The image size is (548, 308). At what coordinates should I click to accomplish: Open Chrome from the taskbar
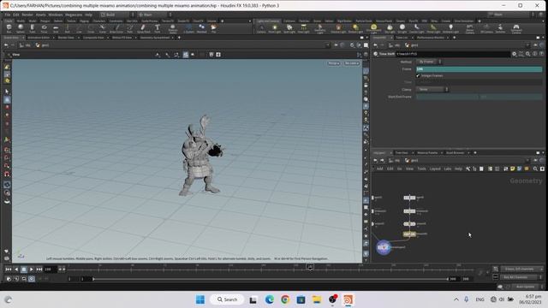285,299
